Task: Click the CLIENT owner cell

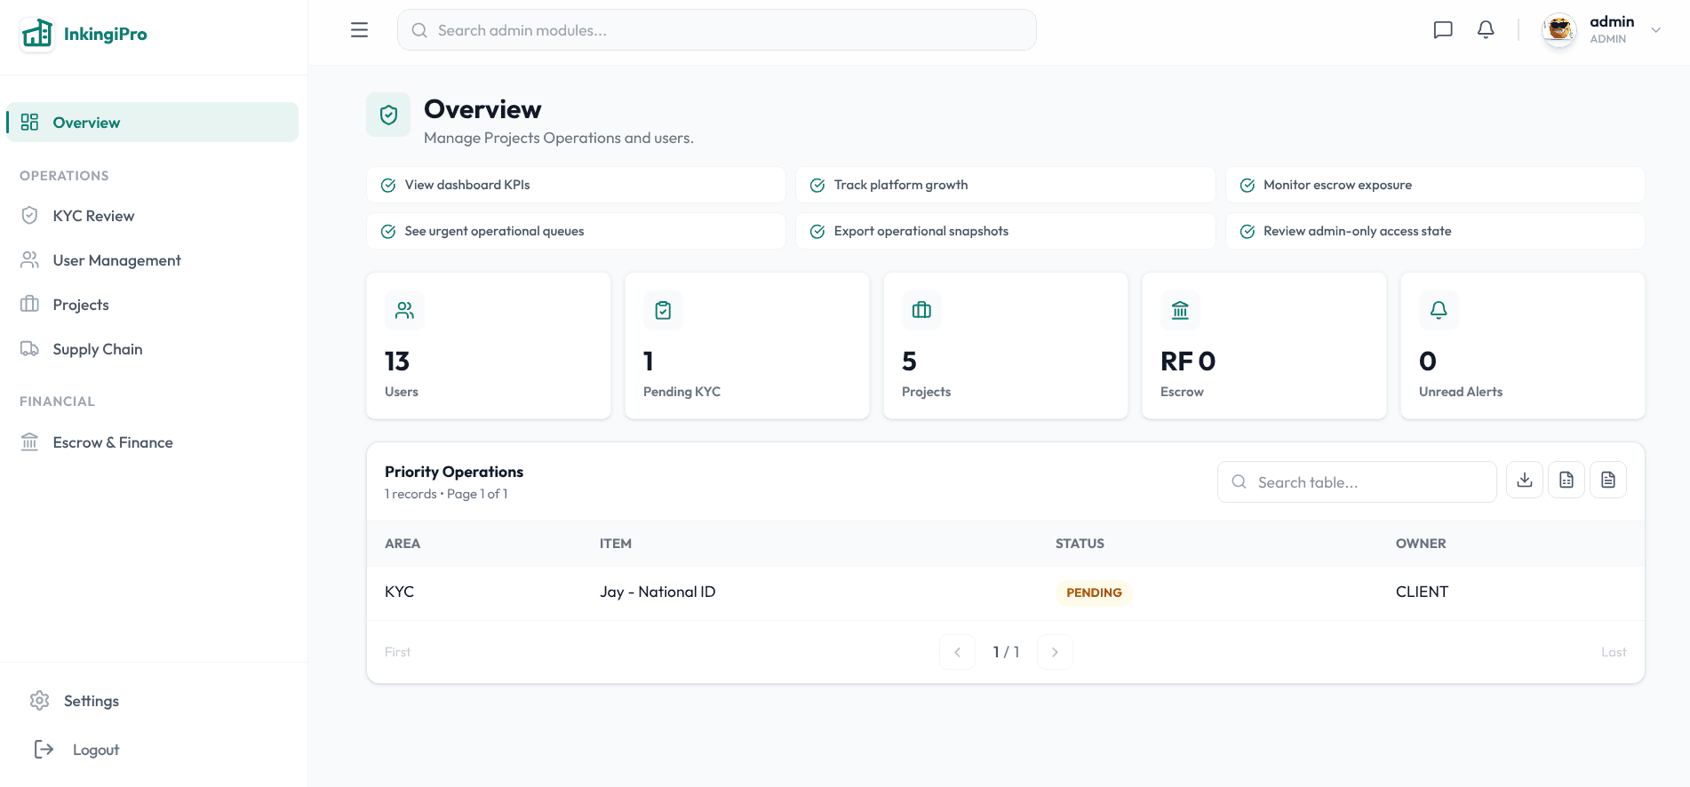Action: click(x=1422, y=592)
